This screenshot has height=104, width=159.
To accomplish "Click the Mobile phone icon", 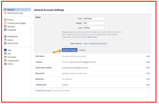I will tap(5, 40).
